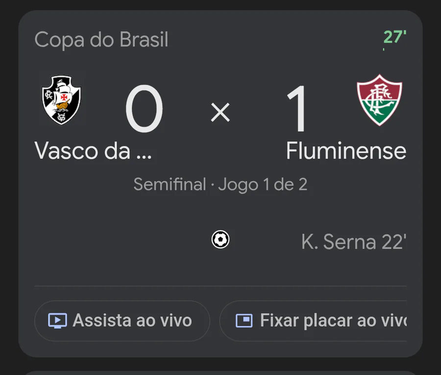The image size is (441, 375).
Task: Click the Vasco da Gama club crest
Action: click(61, 99)
